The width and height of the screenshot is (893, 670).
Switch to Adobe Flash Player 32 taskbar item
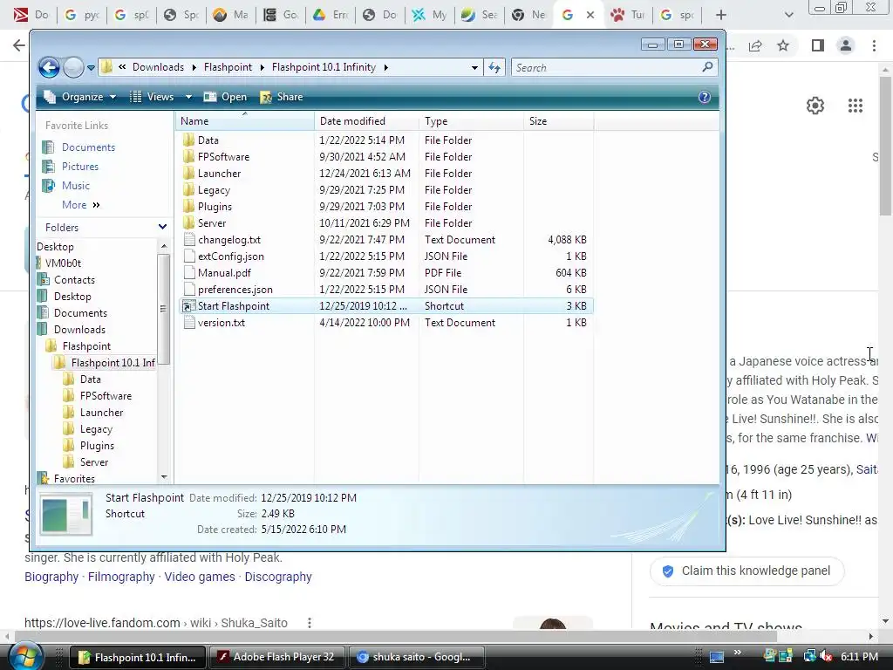(276, 657)
